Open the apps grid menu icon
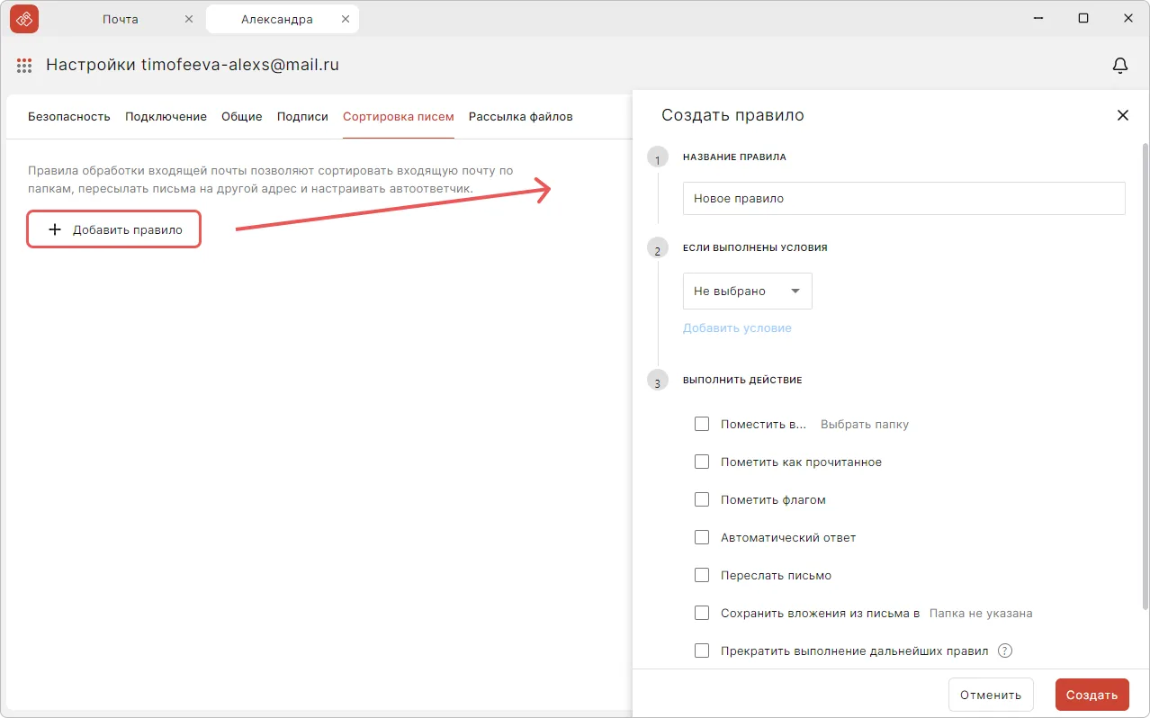1150x718 pixels. pyautogui.click(x=24, y=65)
